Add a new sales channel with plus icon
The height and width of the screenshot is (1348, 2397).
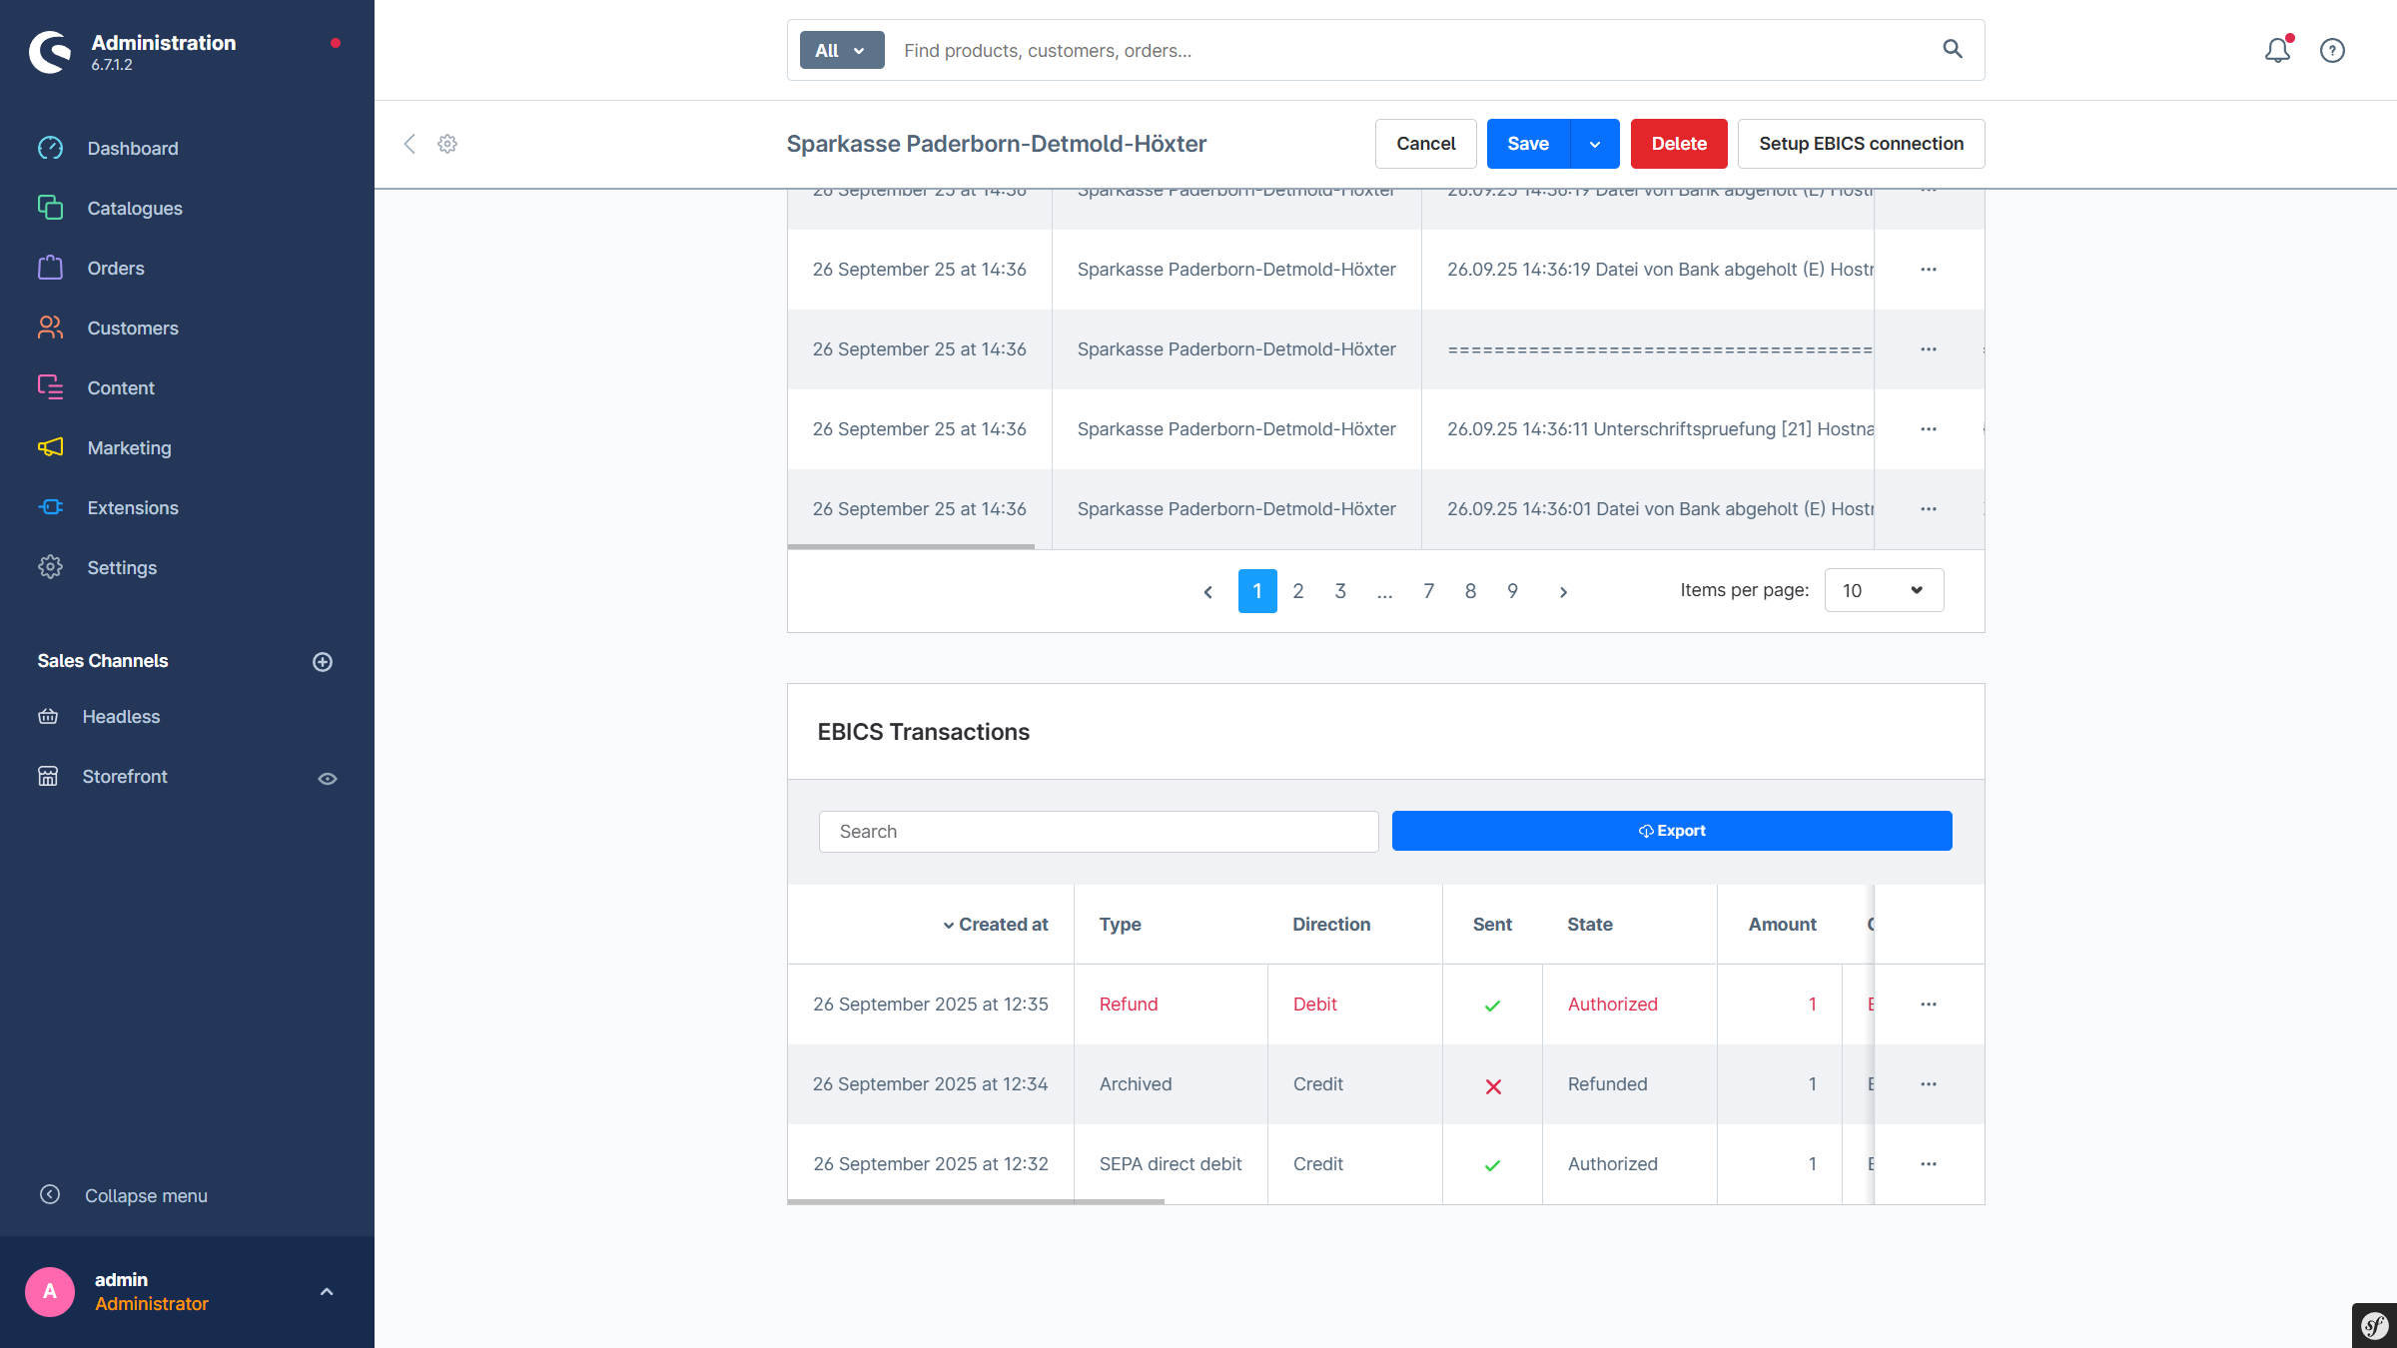point(323,662)
